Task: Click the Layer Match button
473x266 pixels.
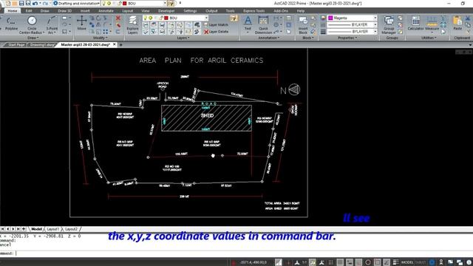Action: (x=216, y=24)
